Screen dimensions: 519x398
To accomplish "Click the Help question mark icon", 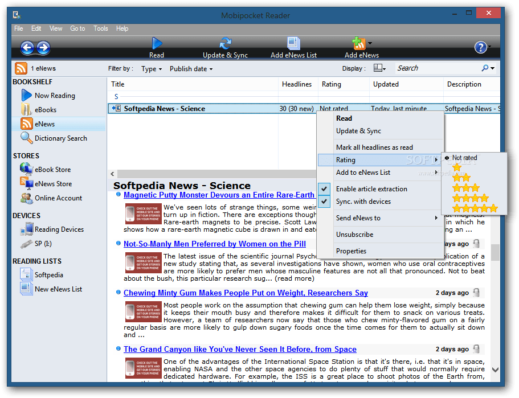I will [x=481, y=47].
